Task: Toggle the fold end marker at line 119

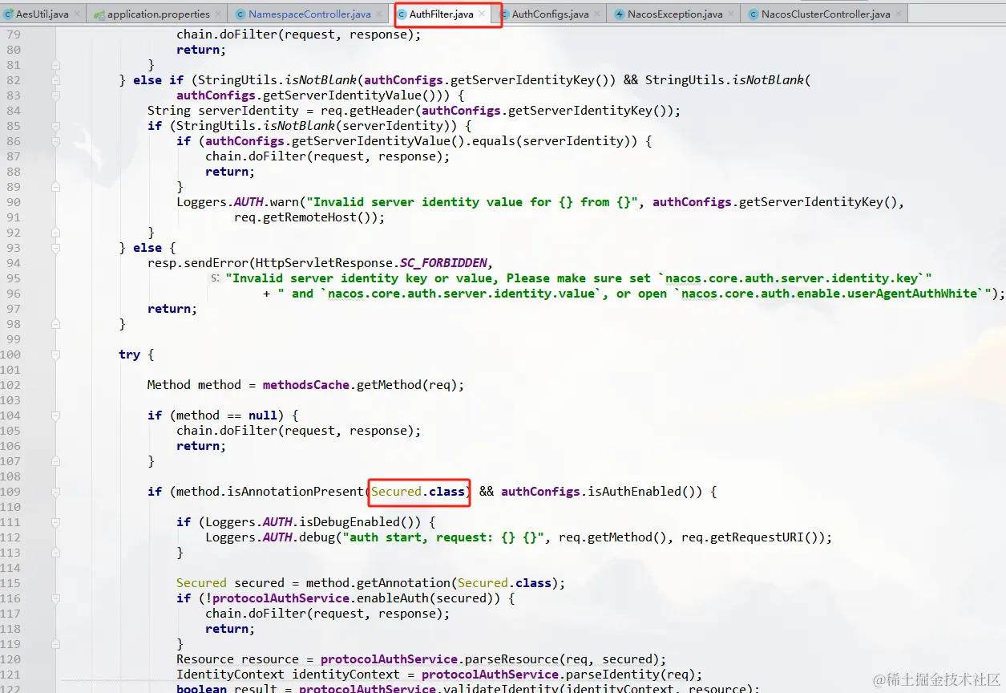Action: [55, 644]
